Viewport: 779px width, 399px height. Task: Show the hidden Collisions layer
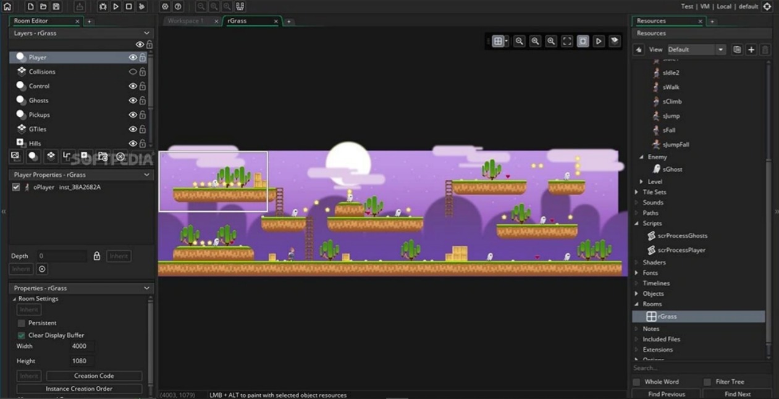click(x=133, y=72)
